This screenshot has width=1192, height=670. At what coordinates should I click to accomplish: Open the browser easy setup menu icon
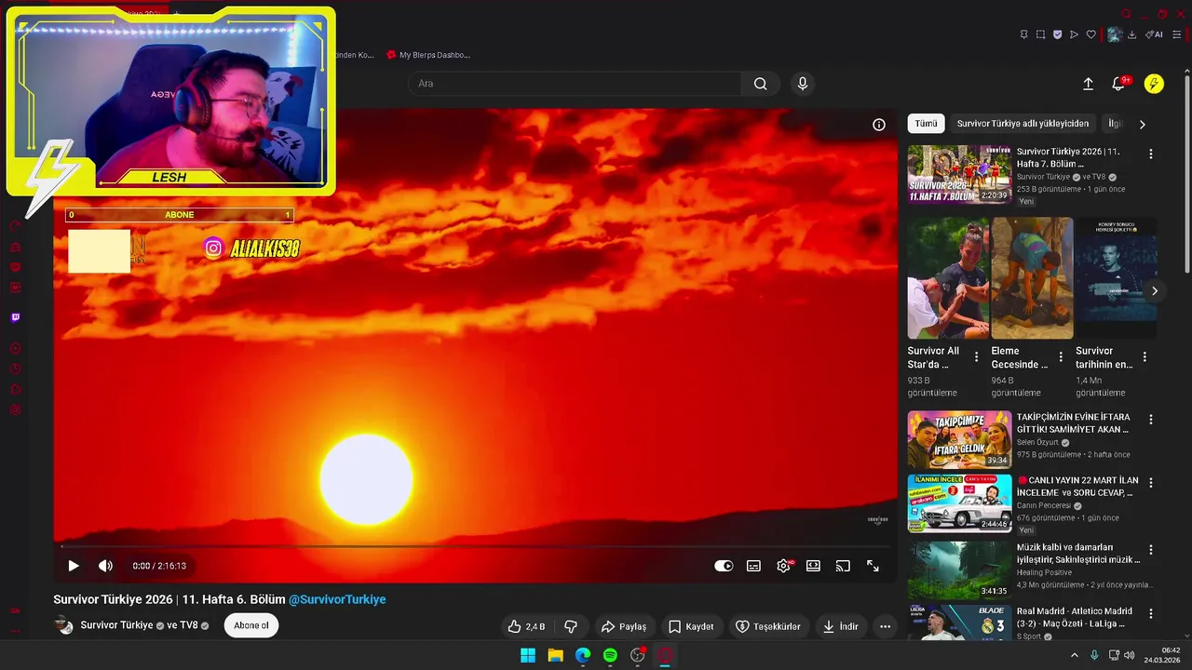click(1176, 34)
